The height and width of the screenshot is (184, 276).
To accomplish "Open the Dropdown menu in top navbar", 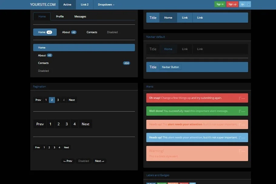I will click(106, 5).
